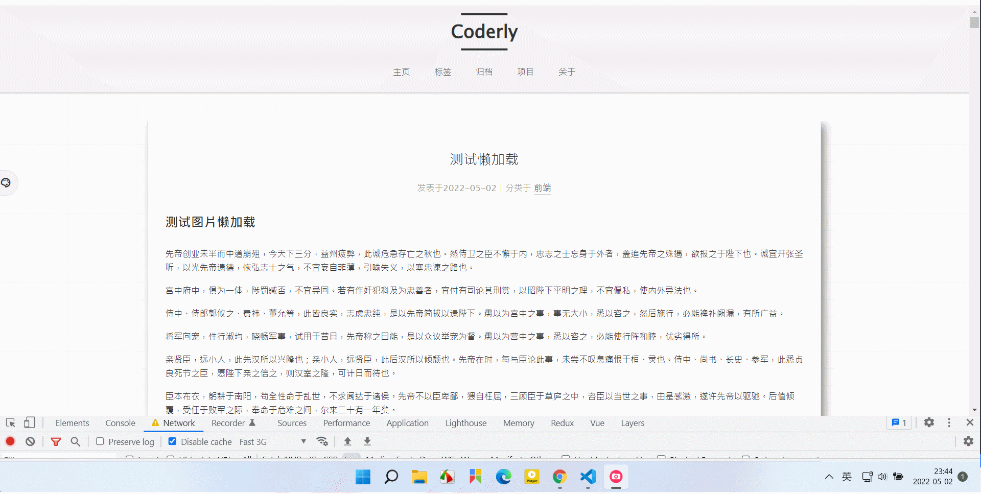The image size is (981, 494).
Task: Click the 前端 category link
Action: (x=543, y=188)
